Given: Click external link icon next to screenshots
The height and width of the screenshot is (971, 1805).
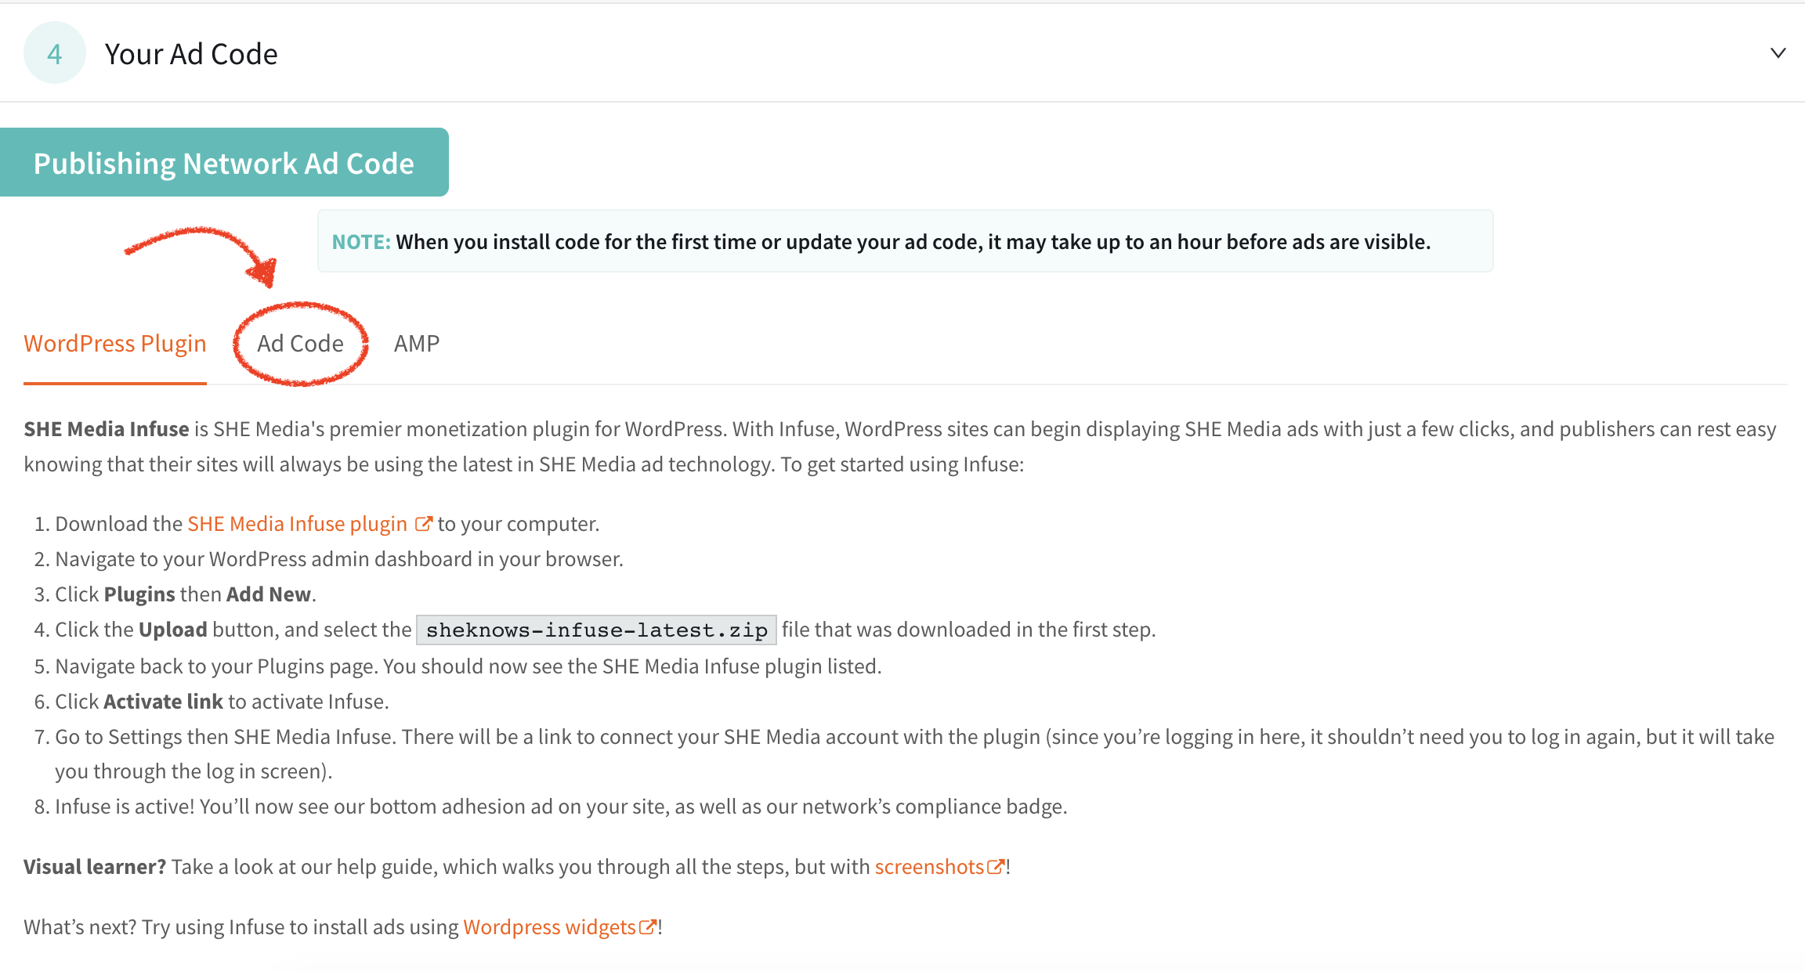Looking at the screenshot, I should click(x=996, y=866).
